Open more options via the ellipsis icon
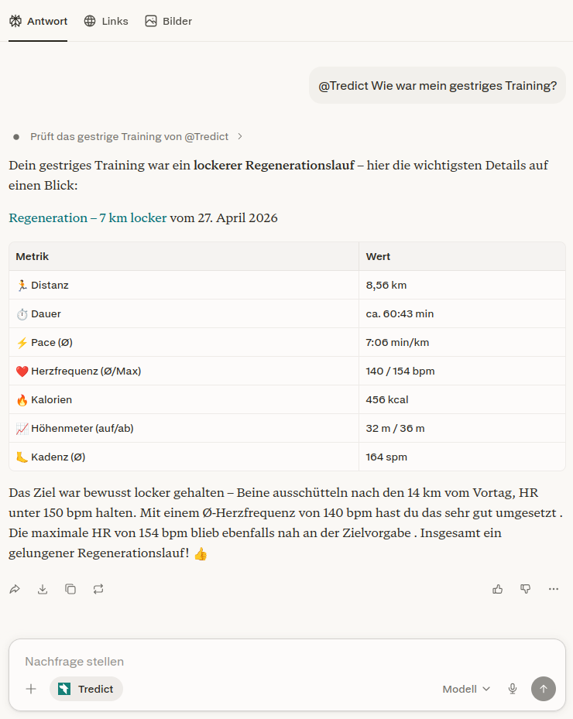Screen dimensions: 573x719 click(x=553, y=589)
